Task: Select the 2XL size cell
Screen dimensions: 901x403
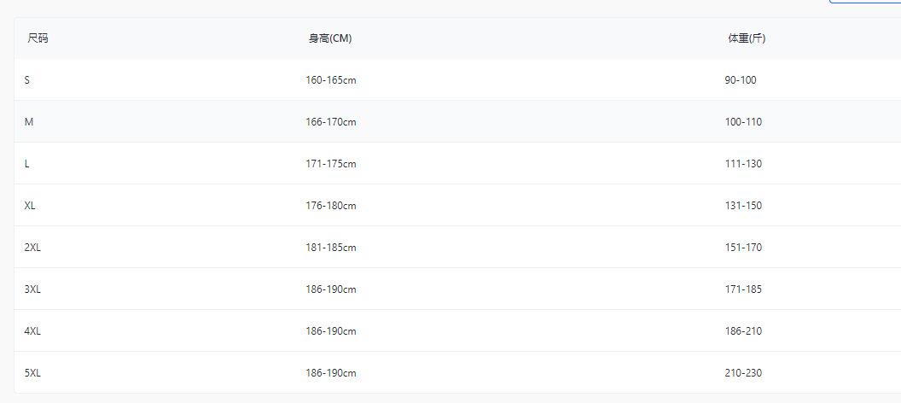Action: coord(32,248)
